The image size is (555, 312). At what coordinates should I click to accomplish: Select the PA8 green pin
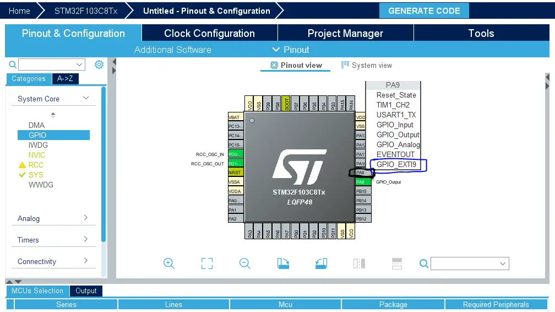pos(363,182)
